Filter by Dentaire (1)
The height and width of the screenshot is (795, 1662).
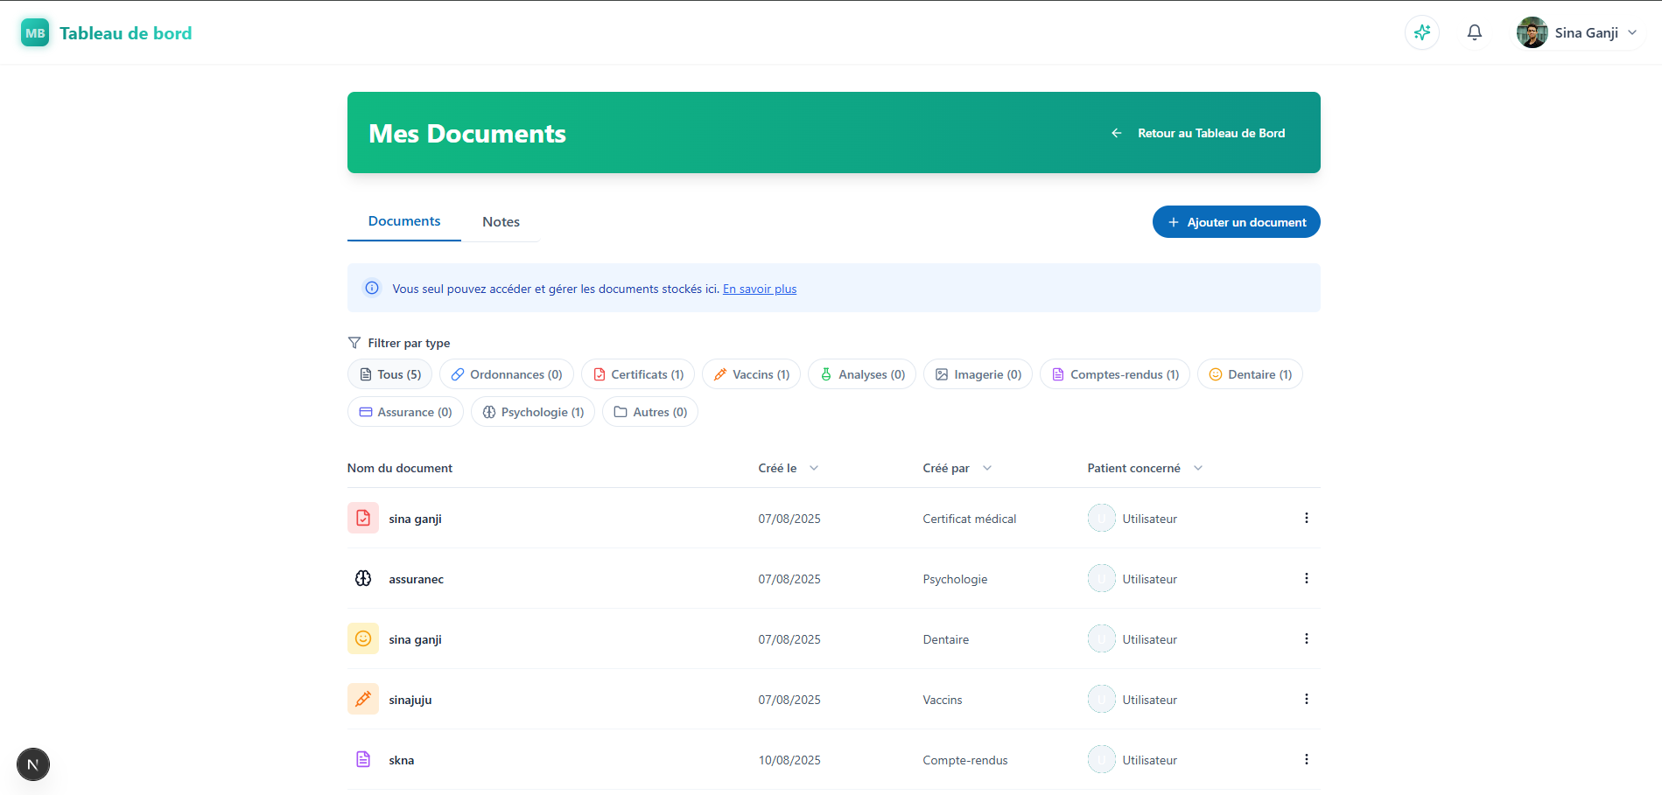[x=1250, y=374]
